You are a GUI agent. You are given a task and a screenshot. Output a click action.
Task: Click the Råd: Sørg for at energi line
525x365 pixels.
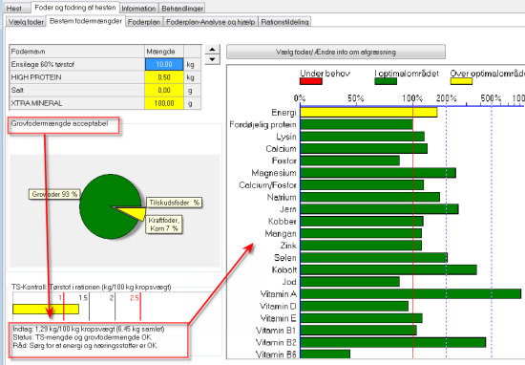[85, 345]
